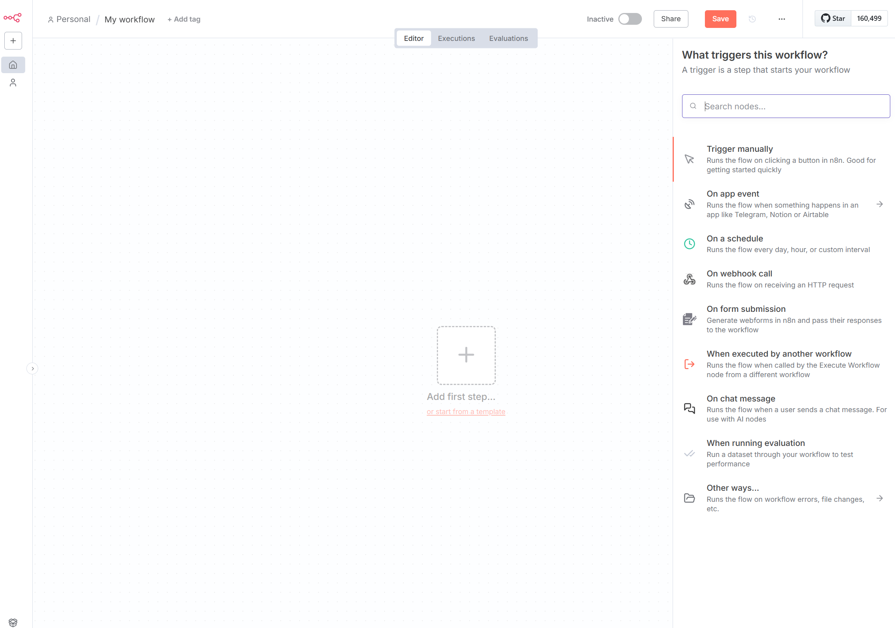Viewport: 895px width, 628px height.
Task: Click the plus create button in sidebar
Action: coord(13,41)
